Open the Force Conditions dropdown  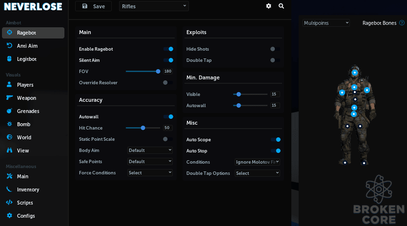tap(150, 172)
